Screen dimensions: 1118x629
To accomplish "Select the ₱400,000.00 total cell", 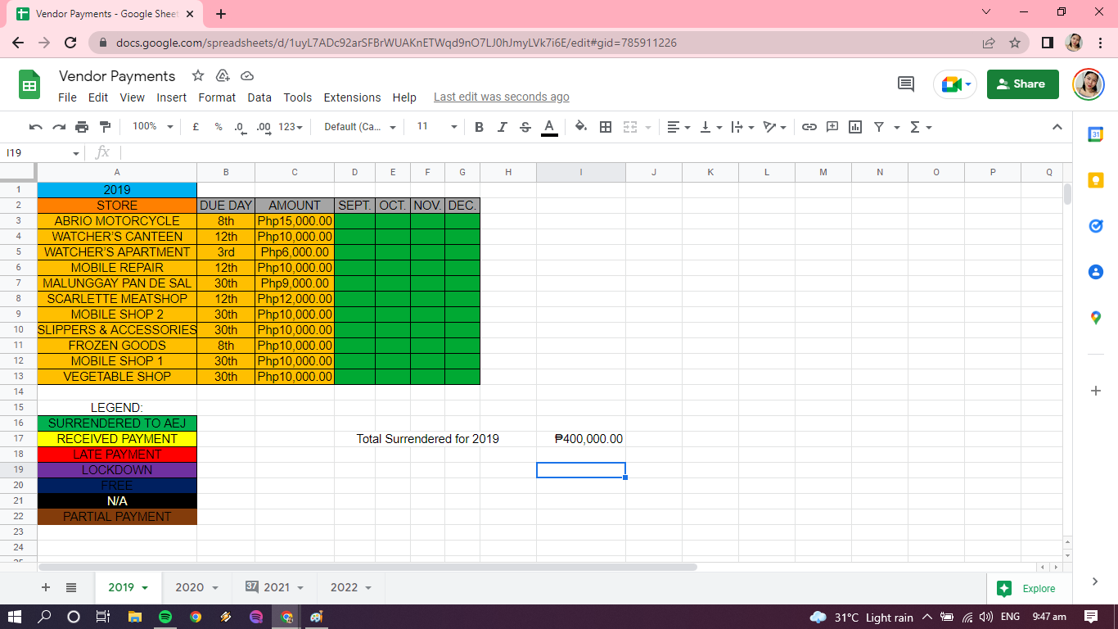I will tap(581, 439).
